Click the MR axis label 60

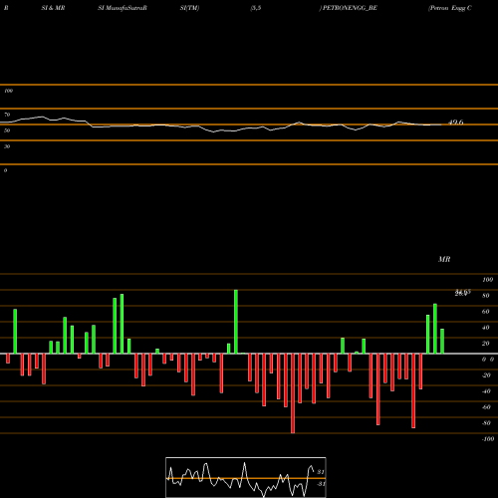tap(486, 312)
